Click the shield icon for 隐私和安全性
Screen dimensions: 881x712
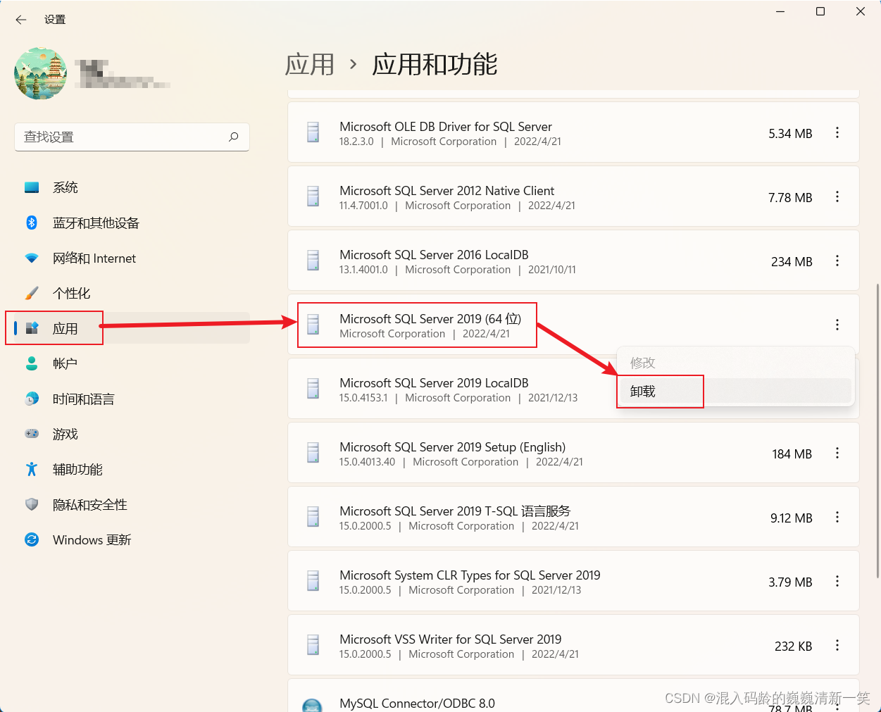(x=32, y=504)
